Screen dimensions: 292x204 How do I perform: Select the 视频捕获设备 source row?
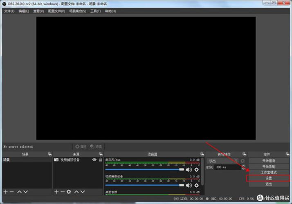coord(78,160)
